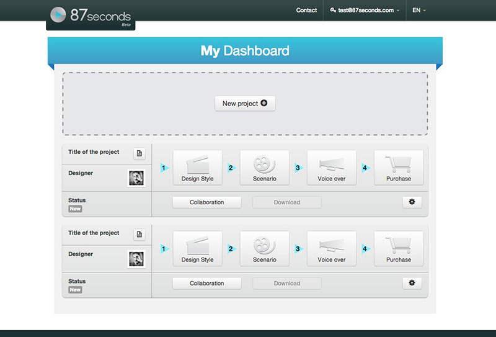
Task: Open Design Style step in first project
Action: 197,167
